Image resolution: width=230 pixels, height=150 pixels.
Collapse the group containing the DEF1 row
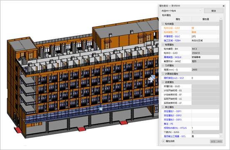(163, 107)
